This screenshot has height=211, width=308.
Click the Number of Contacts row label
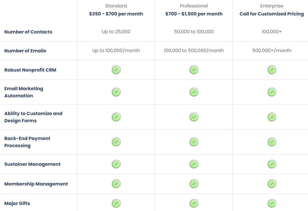28,32
